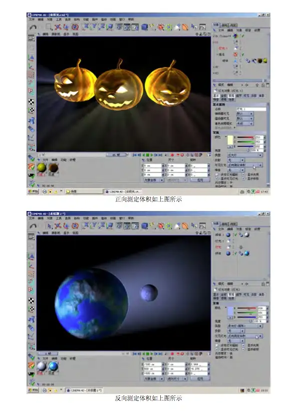Switch to the 常规 tab in pumpkin window attributes

click(x=231, y=96)
